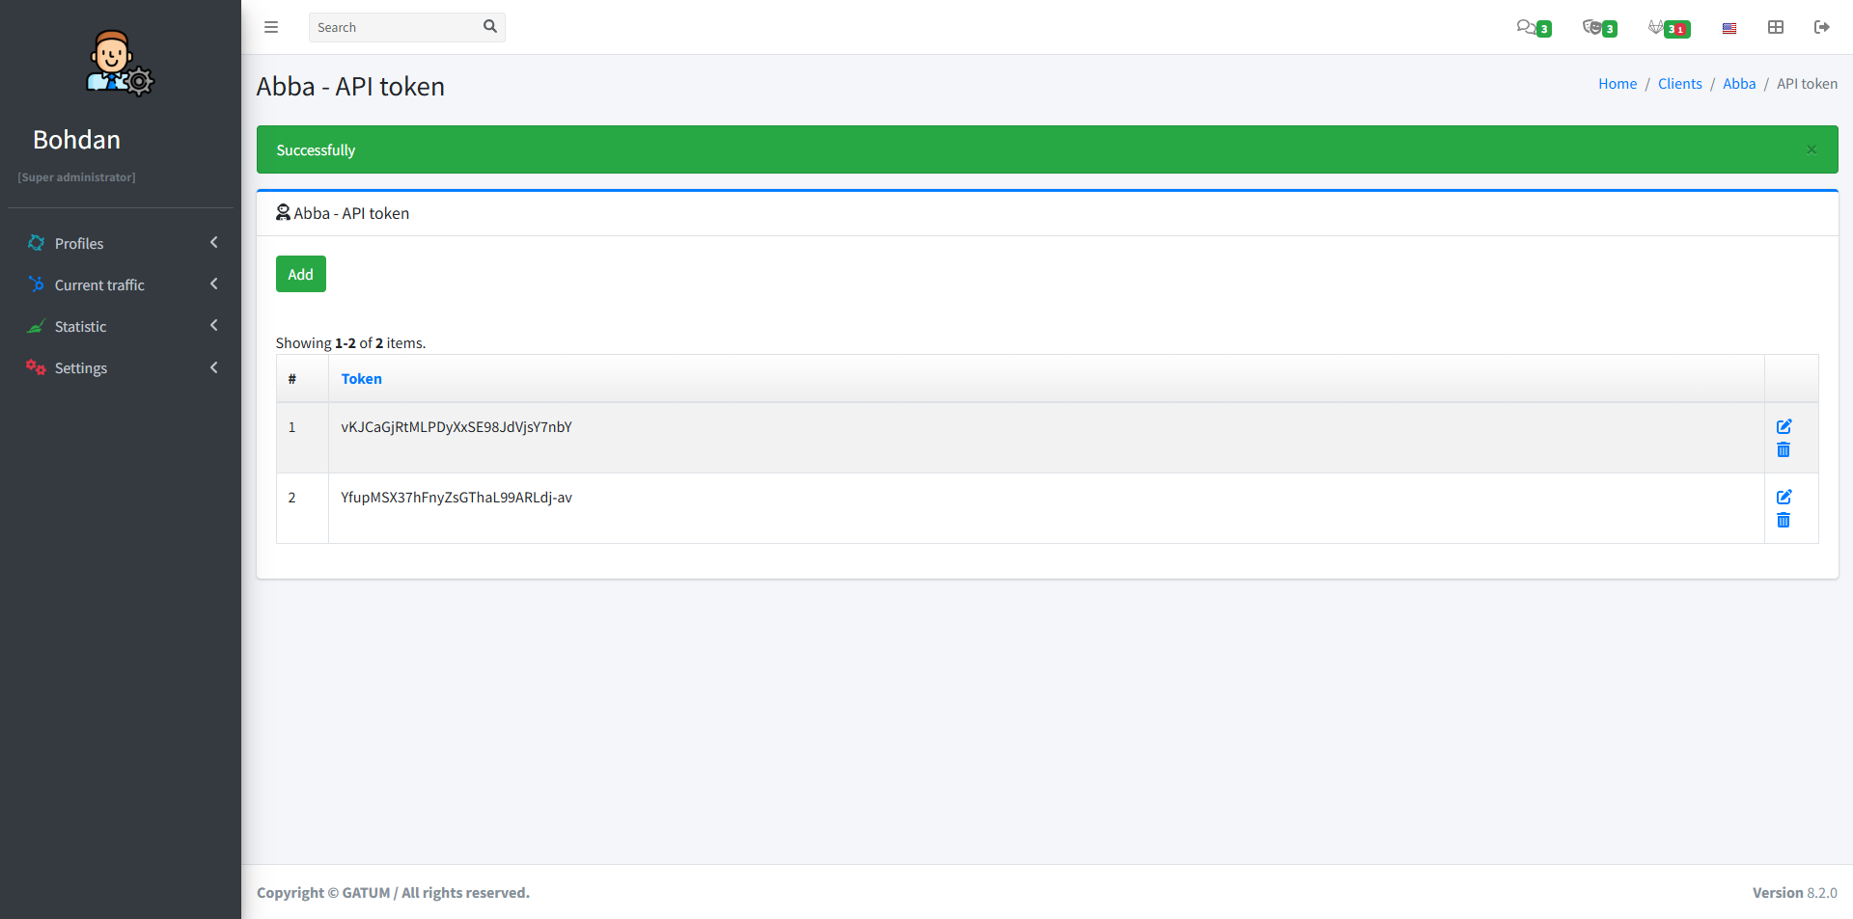Expand the Profiles sidebar section
The height and width of the screenshot is (919, 1853).
click(79, 243)
